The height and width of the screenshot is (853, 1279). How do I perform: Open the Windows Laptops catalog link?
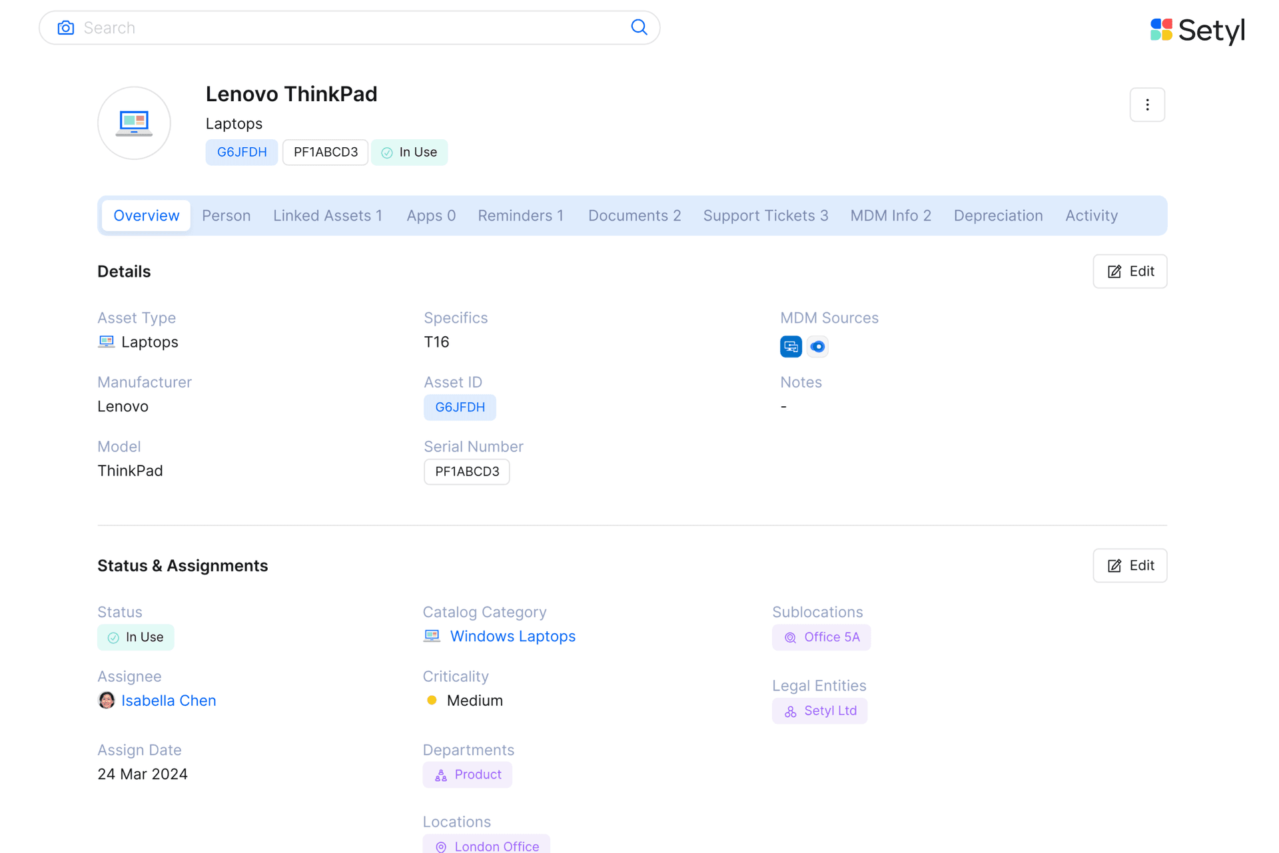pyautogui.click(x=513, y=636)
